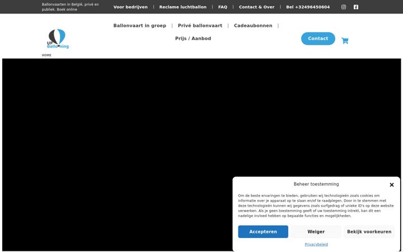Viewport: 403px width, 252px height.
Task: Open Ballonvaart in groep page
Action: pyautogui.click(x=139, y=25)
